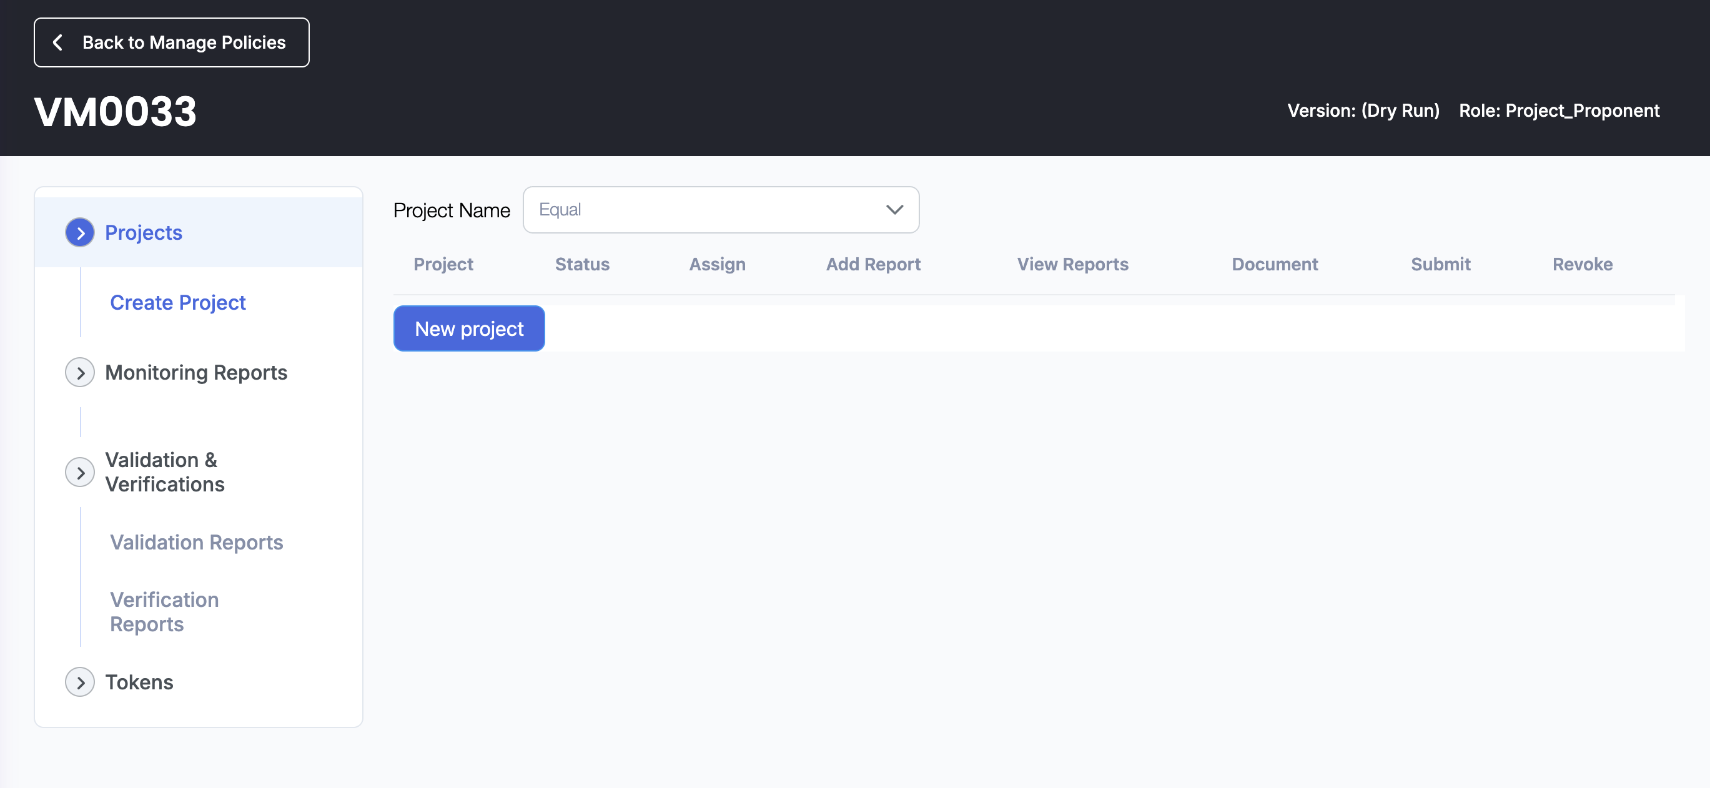Open Verification Reports sidebar item
Image resolution: width=1710 pixels, height=788 pixels.
[x=164, y=611]
